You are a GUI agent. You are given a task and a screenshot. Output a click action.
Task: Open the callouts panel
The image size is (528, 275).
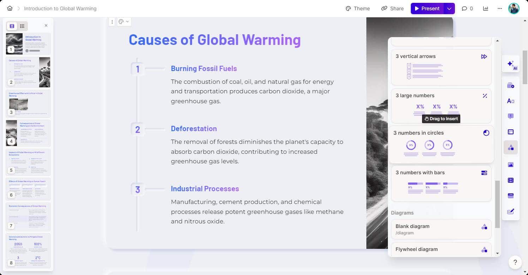(x=511, y=116)
